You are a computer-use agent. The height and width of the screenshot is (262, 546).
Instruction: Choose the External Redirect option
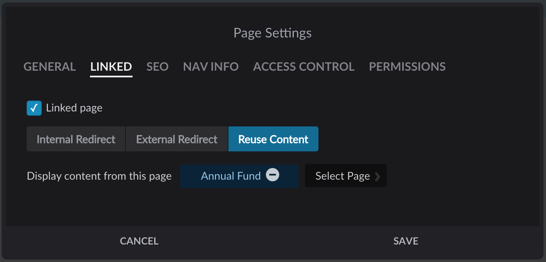click(177, 139)
